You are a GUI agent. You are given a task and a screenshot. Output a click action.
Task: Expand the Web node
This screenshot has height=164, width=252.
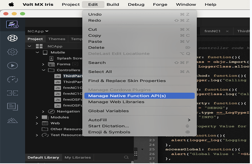coord(37,123)
